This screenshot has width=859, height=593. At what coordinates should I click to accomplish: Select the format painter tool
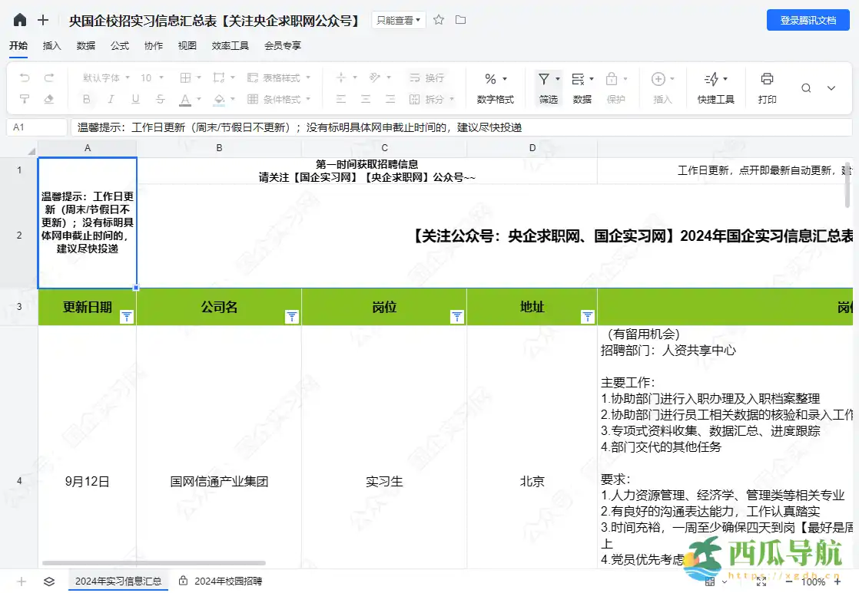(x=25, y=99)
